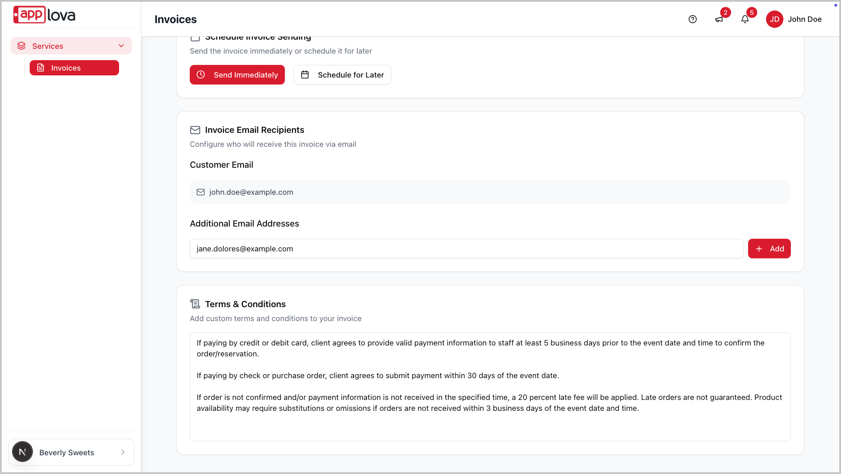Viewport: 841px width, 474px height.
Task: Select the Send Immediately option
Action: pos(237,75)
